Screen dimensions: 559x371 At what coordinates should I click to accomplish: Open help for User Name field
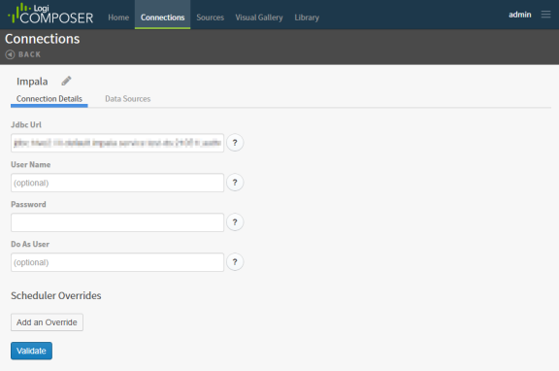point(235,183)
